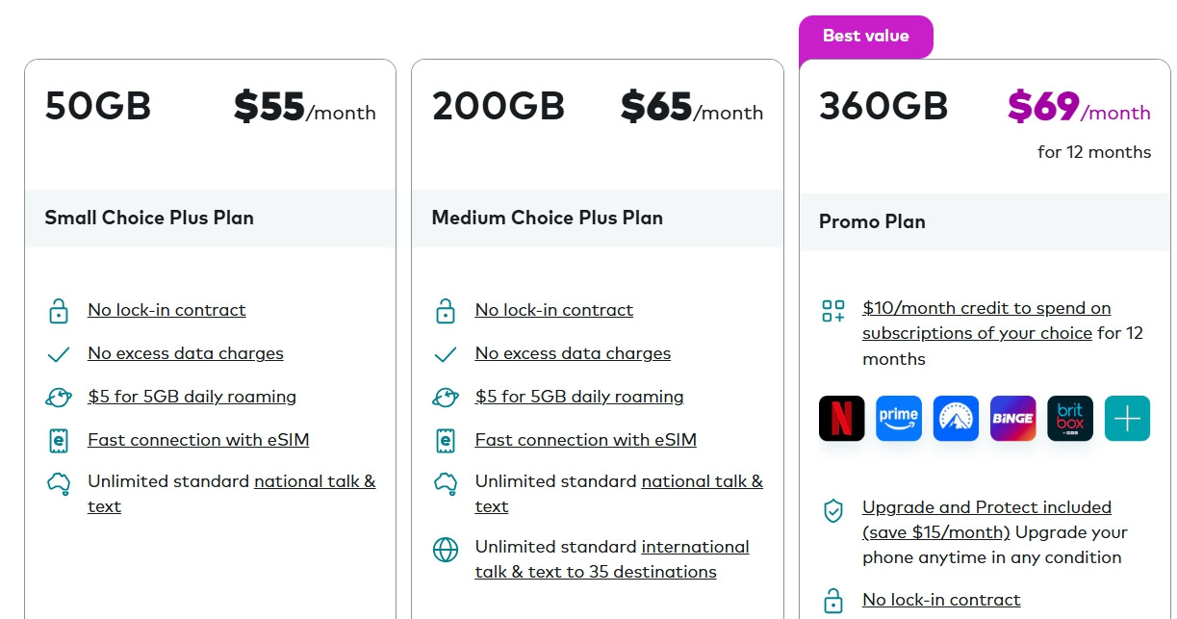
Task: Click the Paramount+ subscription icon
Action: (x=956, y=419)
